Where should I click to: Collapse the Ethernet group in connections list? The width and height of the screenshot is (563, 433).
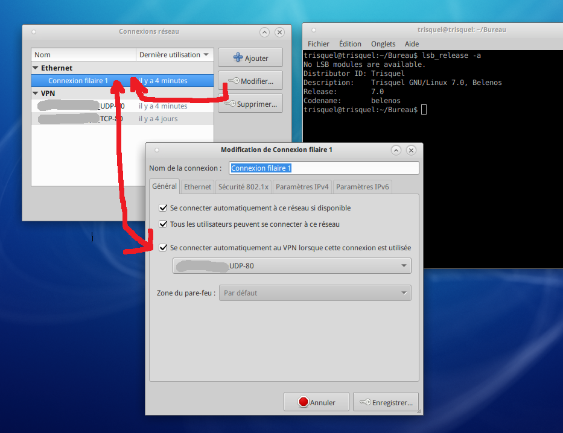tap(36, 68)
